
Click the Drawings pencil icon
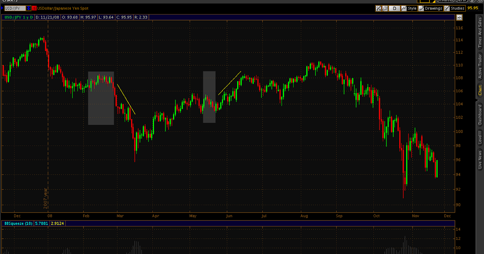tap(421, 8)
